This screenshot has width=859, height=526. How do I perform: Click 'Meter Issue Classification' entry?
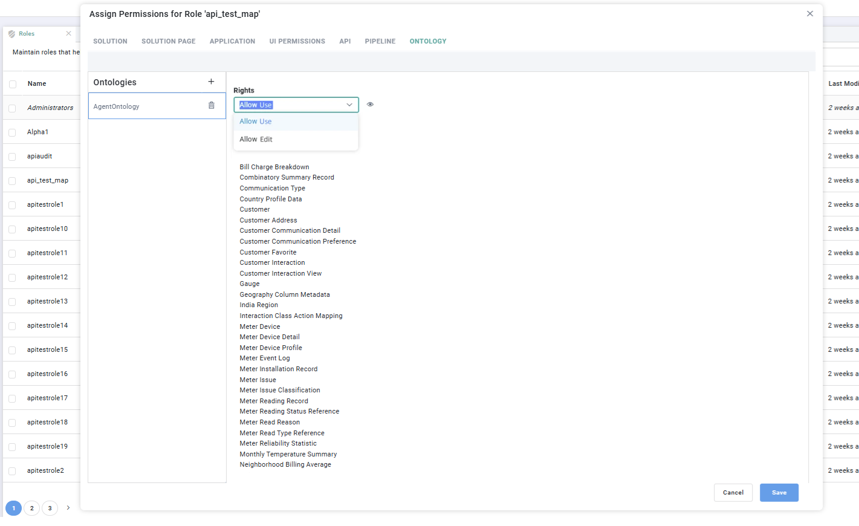pos(280,390)
